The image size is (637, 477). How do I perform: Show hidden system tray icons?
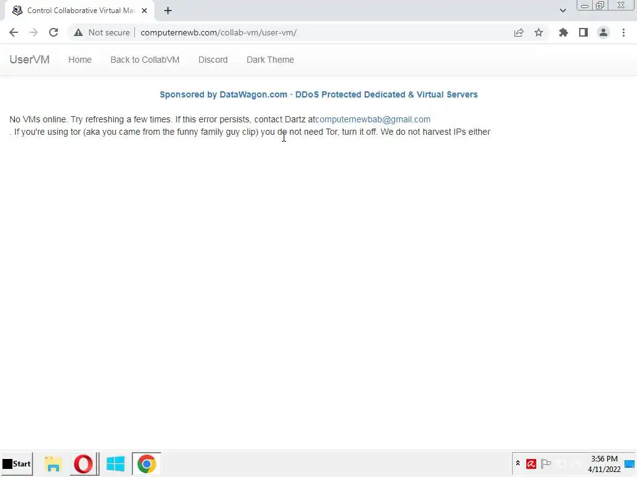tap(518, 463)
